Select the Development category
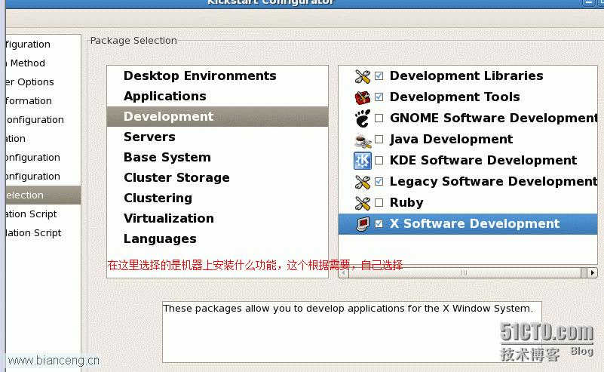 click(x=218, y=116)
